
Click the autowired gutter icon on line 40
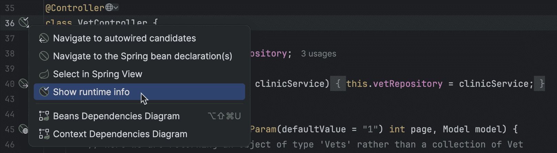point(23,83)
